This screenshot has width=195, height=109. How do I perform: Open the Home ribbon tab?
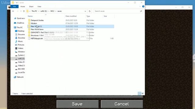pos(23,7)
